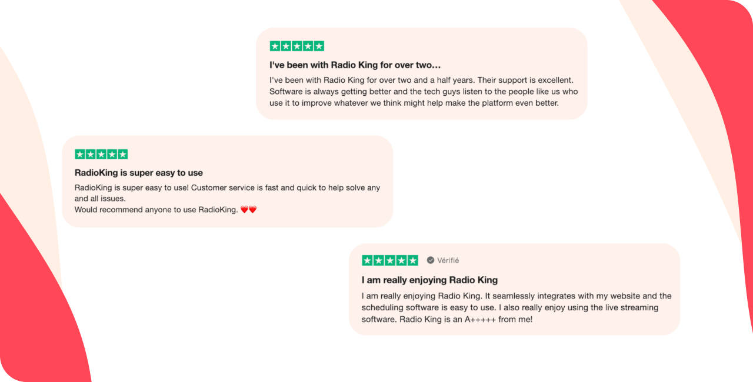This screenshot has height=382, width=753.
Task: Click the "Would recommend anyone to use RadioKing" line
Action: [x=156, y=210]
